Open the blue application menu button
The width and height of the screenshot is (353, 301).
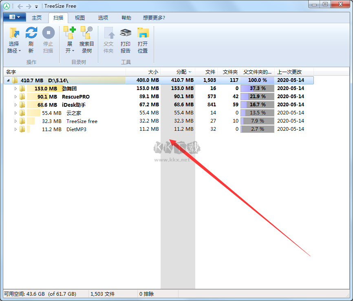point(14,17)
